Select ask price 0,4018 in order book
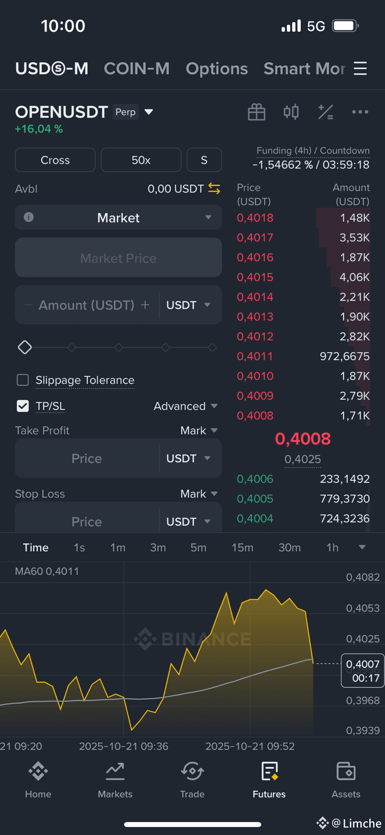Viewport: 385px width, 835px height. click(255, 218)
